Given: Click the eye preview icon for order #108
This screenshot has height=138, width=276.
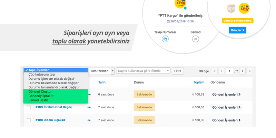Looking at the screenshot, I should [89, 120].
